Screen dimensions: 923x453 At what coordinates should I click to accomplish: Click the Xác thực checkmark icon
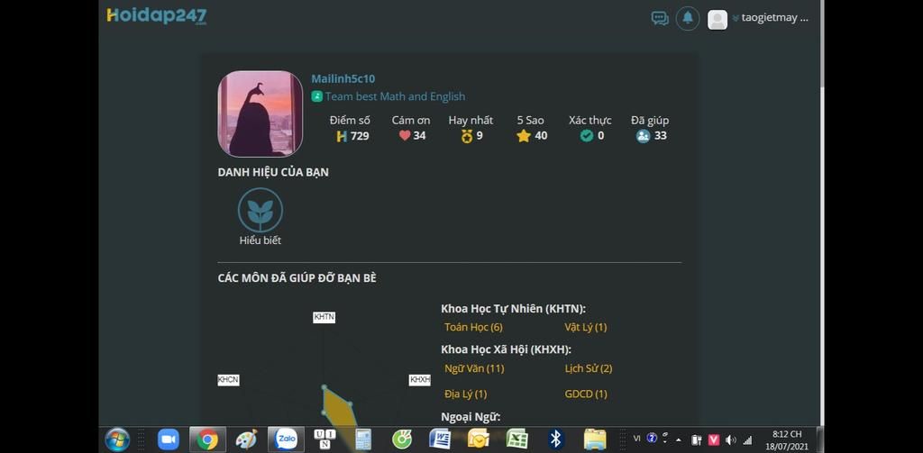(586, 136)
